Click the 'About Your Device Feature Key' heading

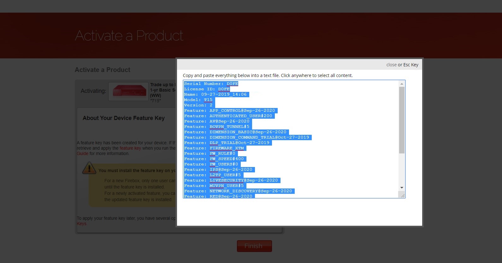click(124, 118)
